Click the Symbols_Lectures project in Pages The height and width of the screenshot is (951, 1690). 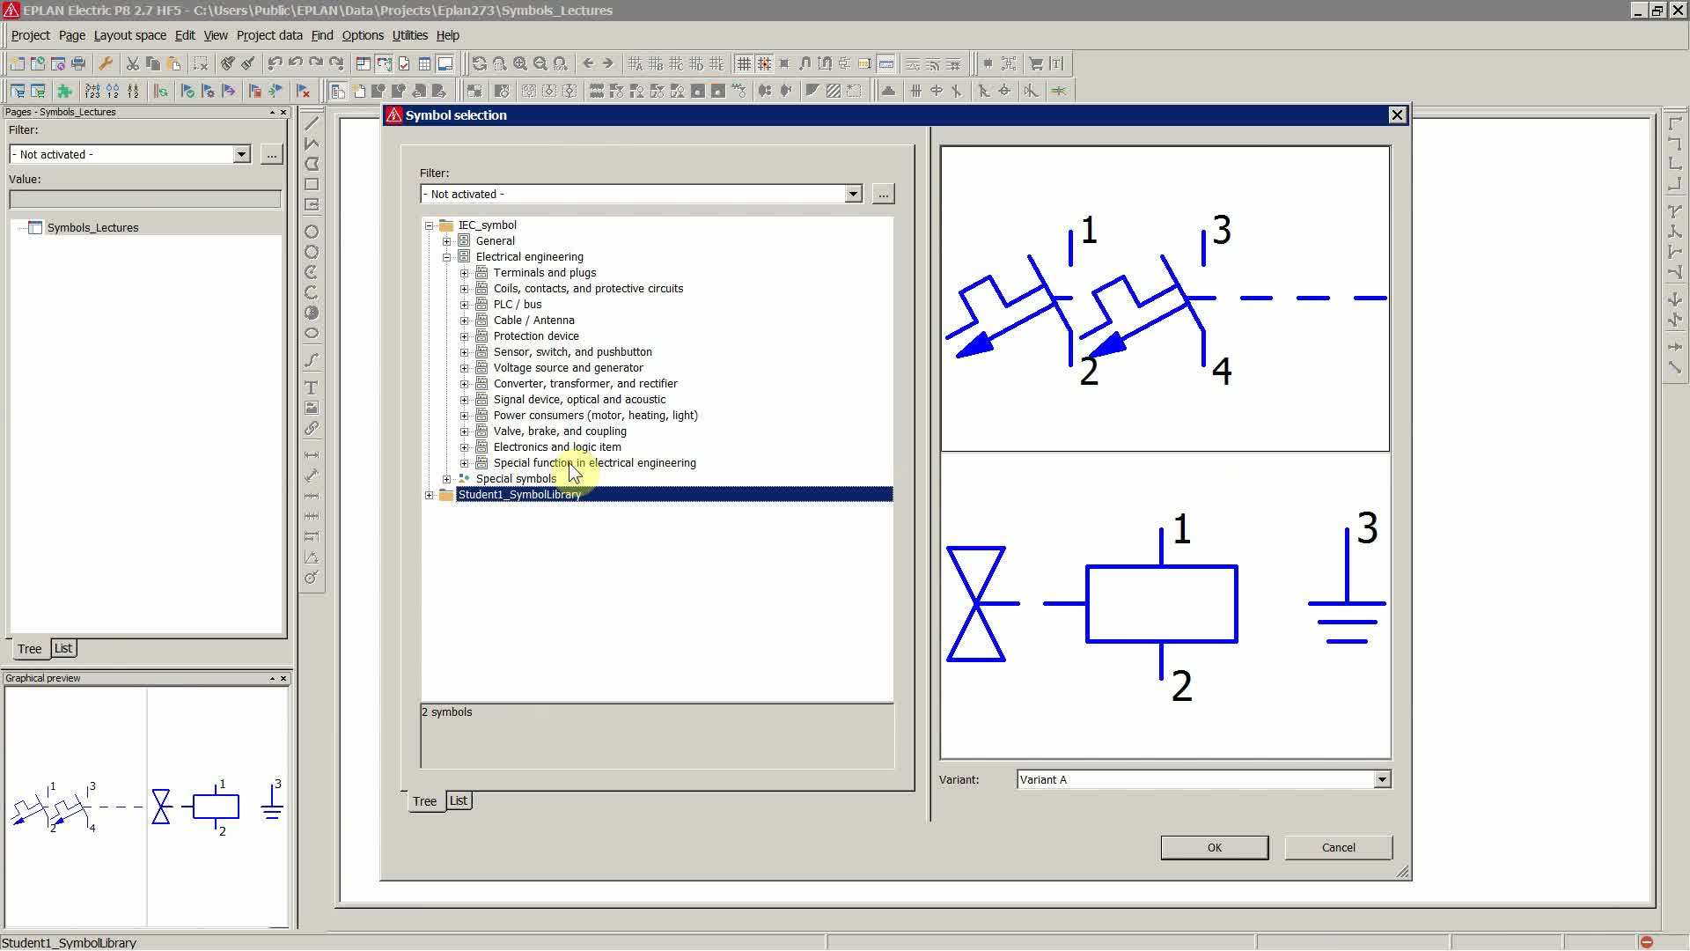click(92, 228)
